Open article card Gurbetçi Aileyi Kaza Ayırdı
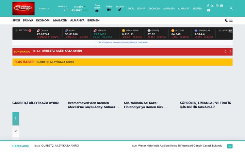This screenshot has height=153, width=245. click(x=36, y=103)
